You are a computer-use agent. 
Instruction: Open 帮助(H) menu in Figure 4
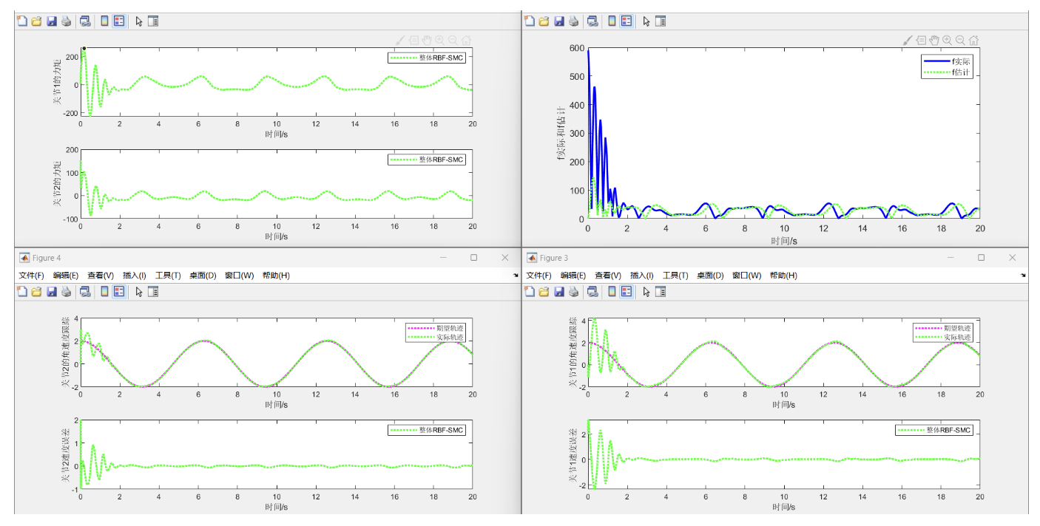(275, 276)
